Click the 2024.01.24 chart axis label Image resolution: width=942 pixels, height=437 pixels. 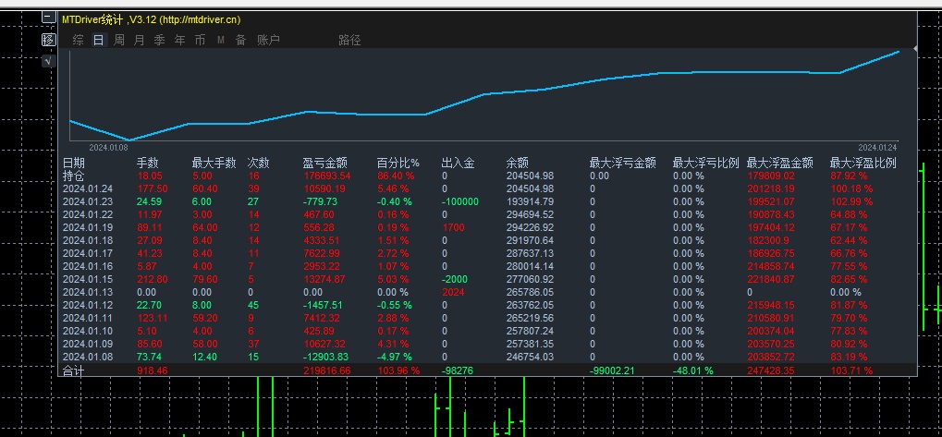877,147
